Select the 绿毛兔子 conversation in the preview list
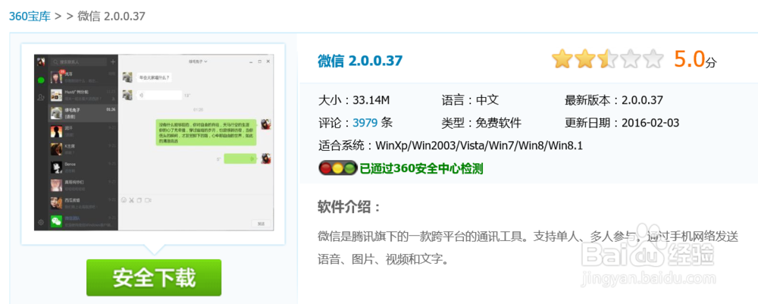Viewport: 758px width, 304px height. pos(83,113)
